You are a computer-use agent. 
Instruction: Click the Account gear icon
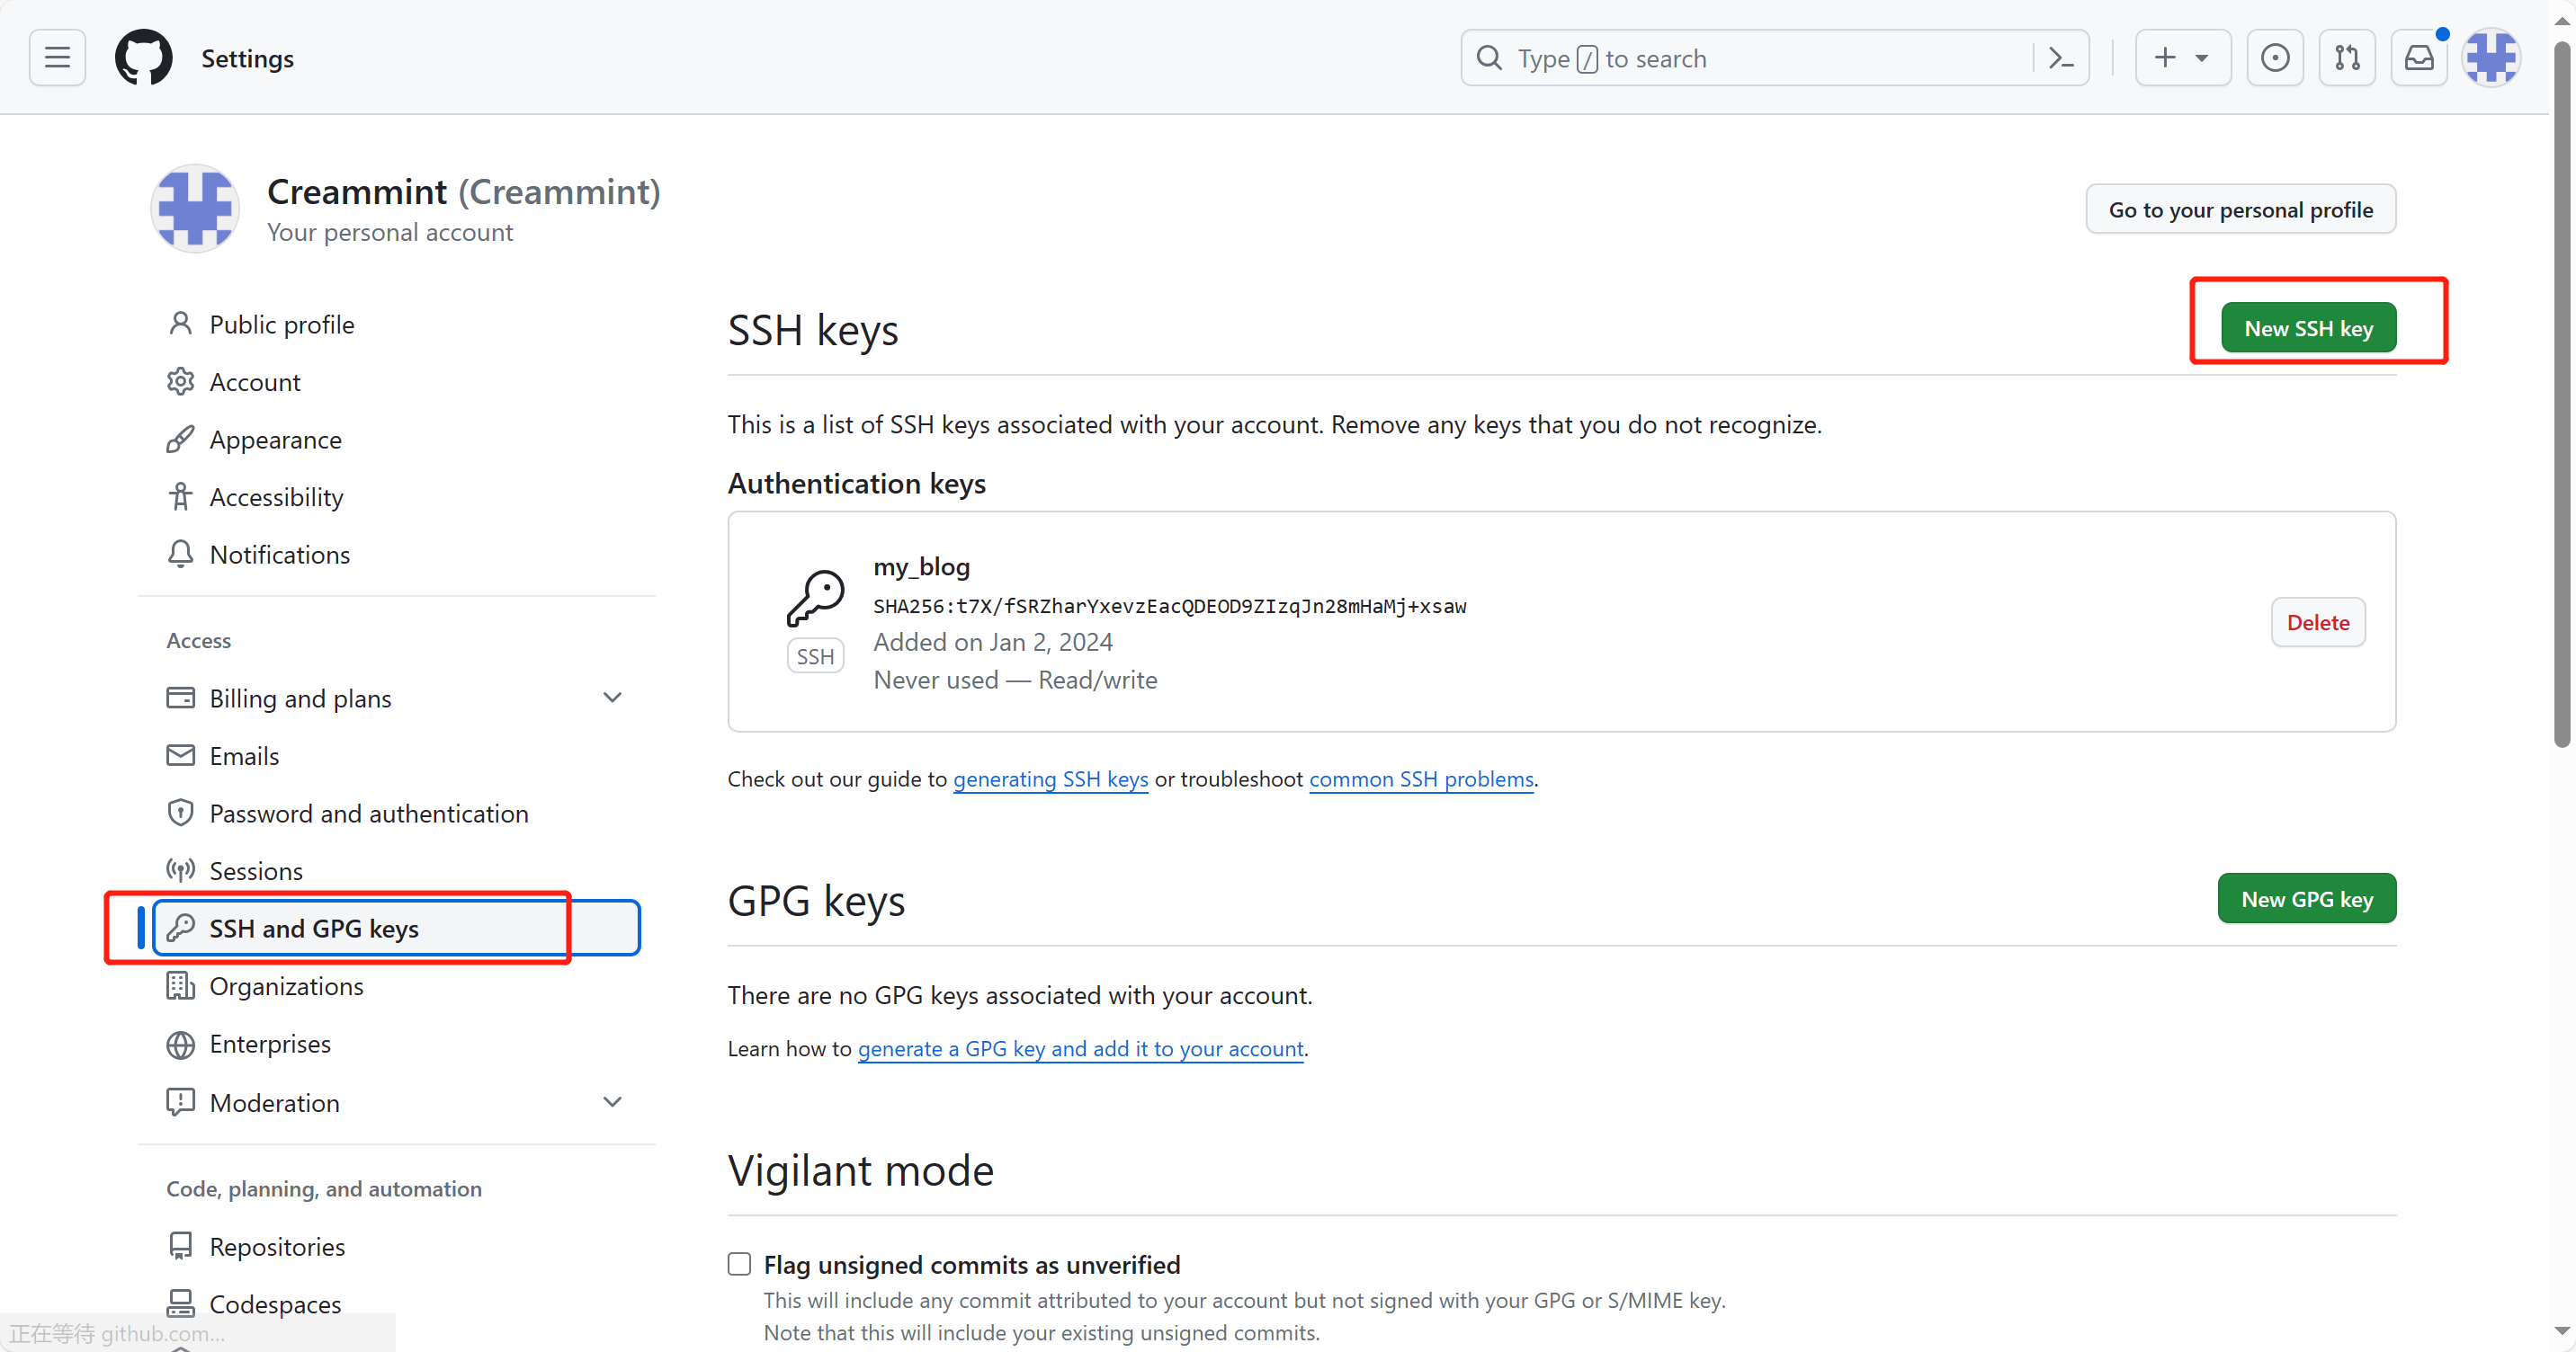(180, 382)
